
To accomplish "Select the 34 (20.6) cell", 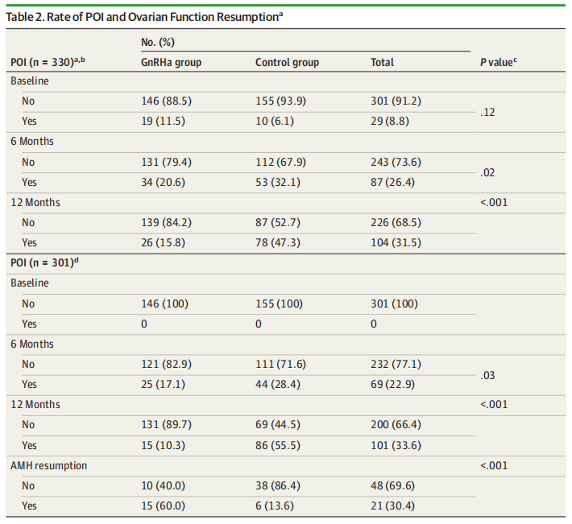I will tap(164, 182).
